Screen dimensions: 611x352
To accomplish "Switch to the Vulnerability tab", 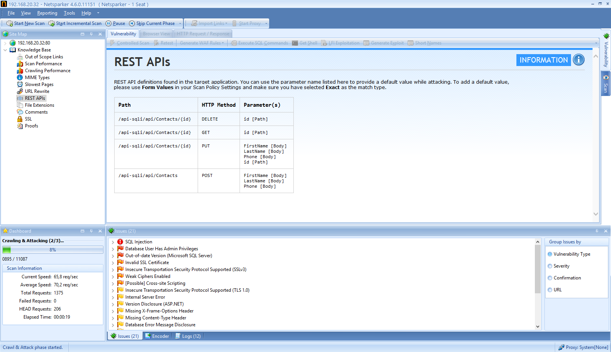I will pos(123,34).
